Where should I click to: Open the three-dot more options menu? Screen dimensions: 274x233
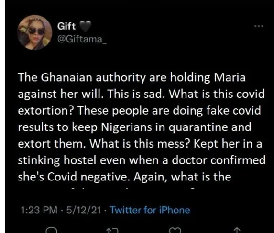(x=259, y=26)
